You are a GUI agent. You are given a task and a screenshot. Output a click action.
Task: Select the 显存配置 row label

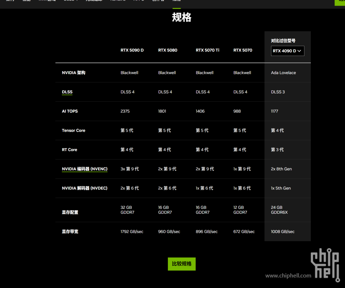[70, 212]
